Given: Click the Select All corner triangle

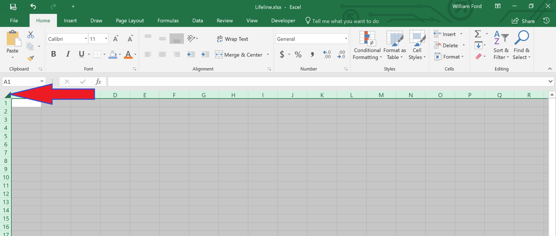Looking at the screenshot, I should click(x=7, y=95).
